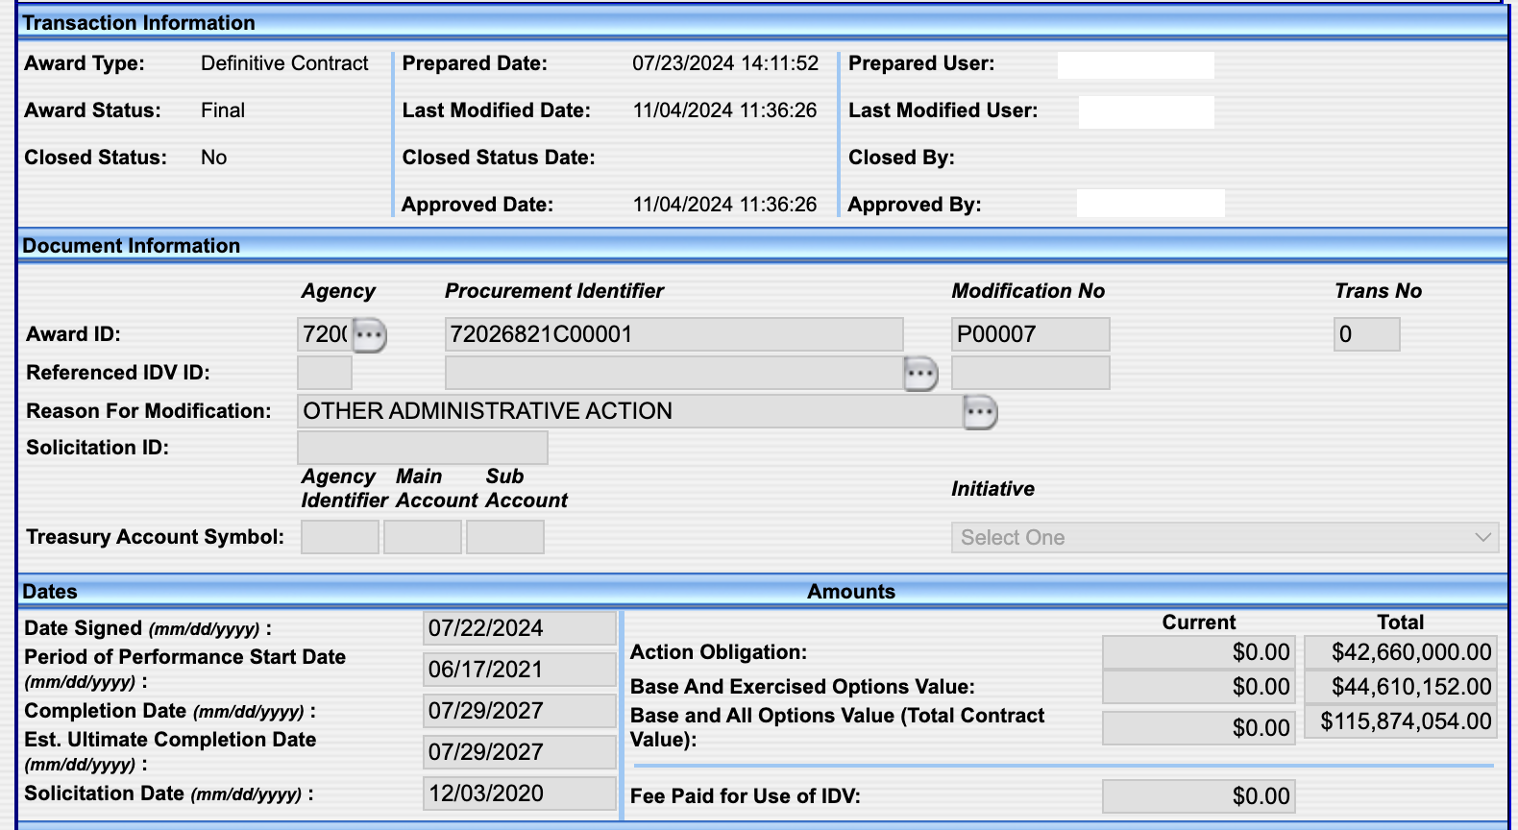Click the Modification No field P00007

[1029, 334]
